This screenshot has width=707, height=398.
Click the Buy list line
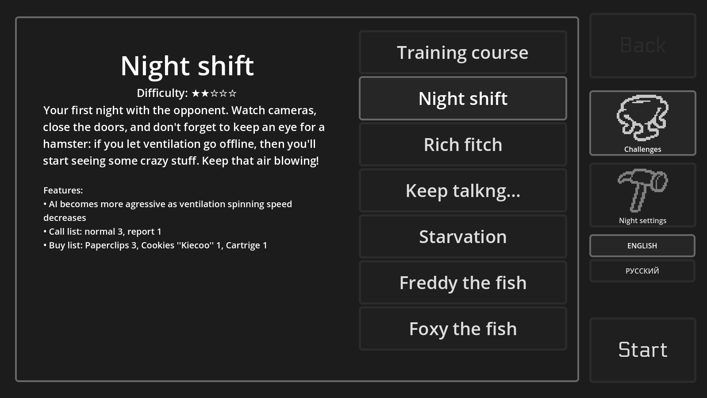[155, 245]
